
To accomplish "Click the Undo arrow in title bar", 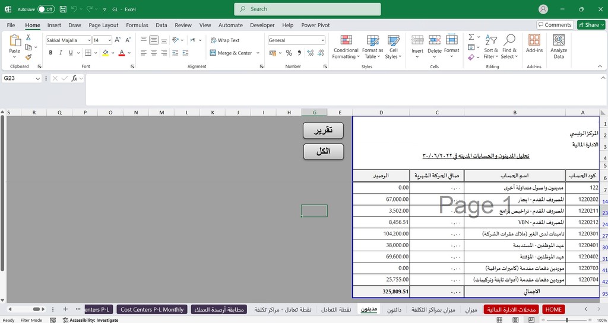I will [75, 9].
